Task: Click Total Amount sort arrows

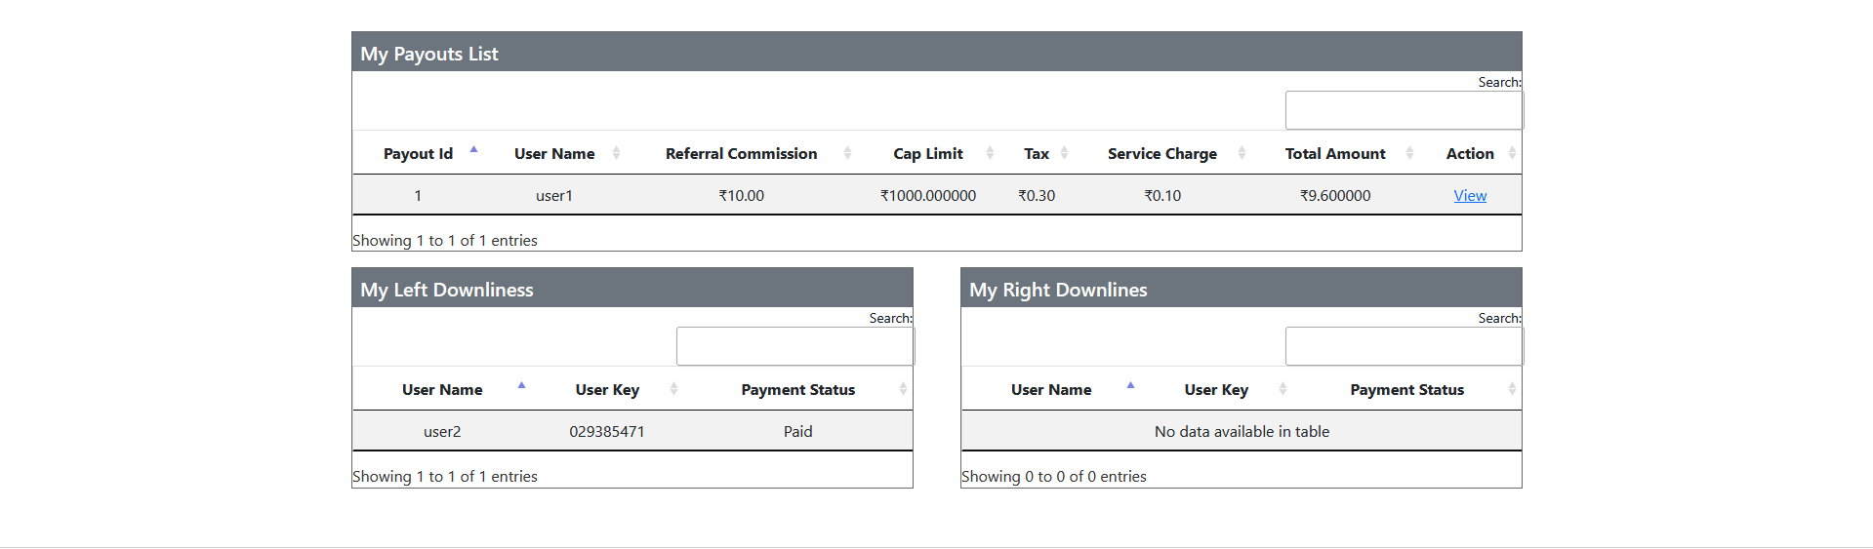Action: 1409,153
